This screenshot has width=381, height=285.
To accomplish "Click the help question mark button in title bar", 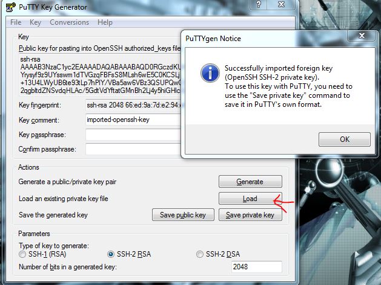I will click(259, 4).
